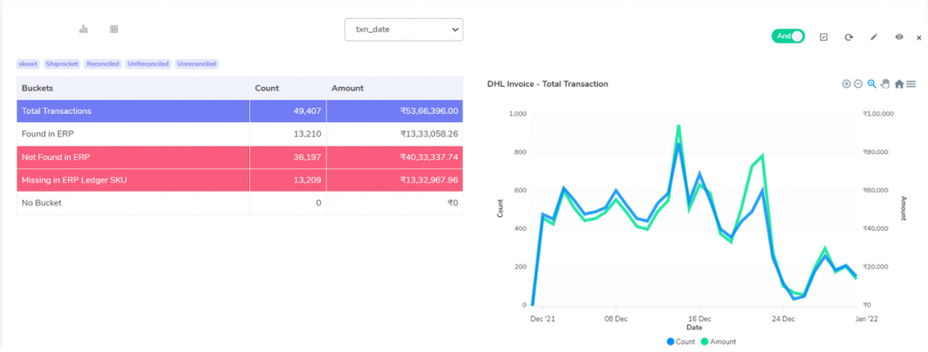This screenshot has width=928, height=352.
Task: Open the txn_date dropdown
Action: 403,30
